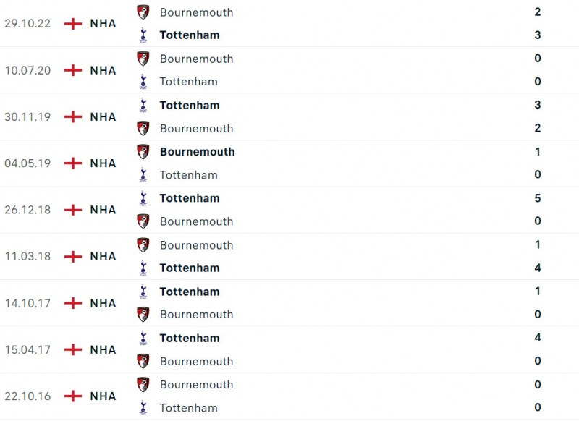Open Bournemouth team in 10.07.20 match
The height and width of the screenshot is (421, 579).
coord(196,59)
